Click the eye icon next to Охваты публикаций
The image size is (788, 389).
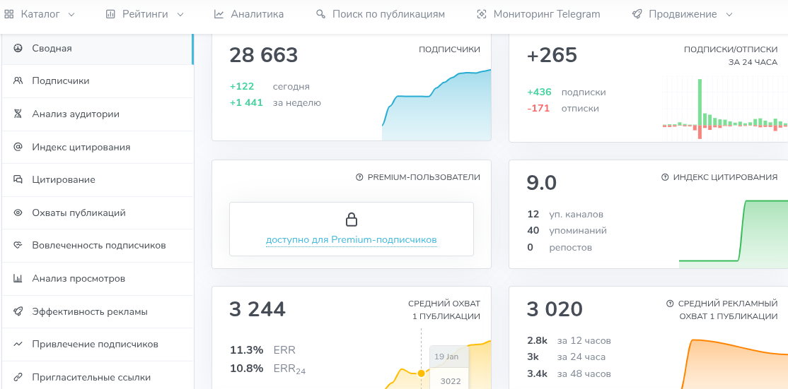18,213
